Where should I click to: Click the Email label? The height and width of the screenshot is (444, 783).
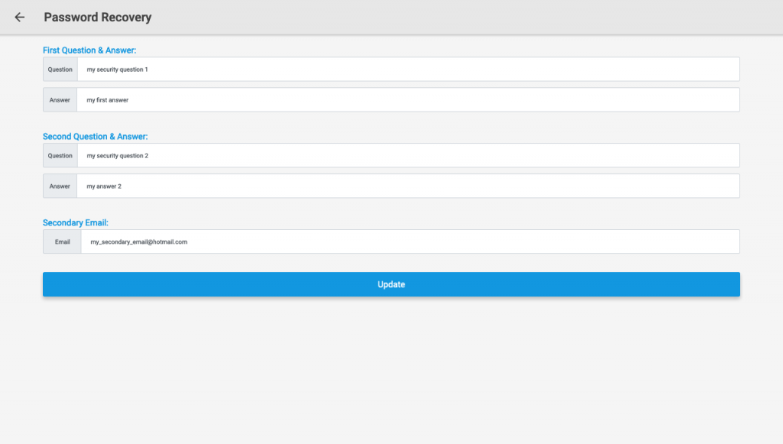(x=63, y=242)
